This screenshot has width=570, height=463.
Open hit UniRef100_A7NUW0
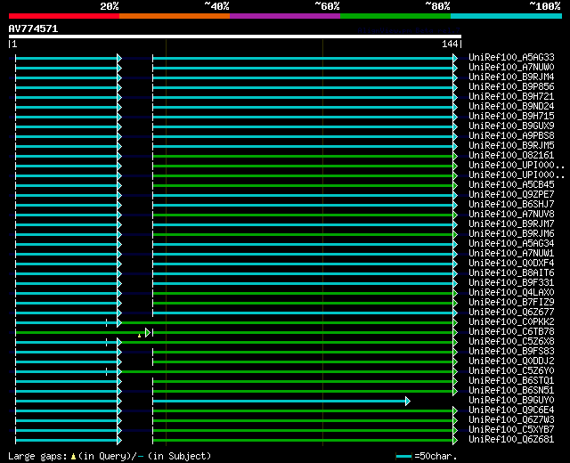click(511, 68)
